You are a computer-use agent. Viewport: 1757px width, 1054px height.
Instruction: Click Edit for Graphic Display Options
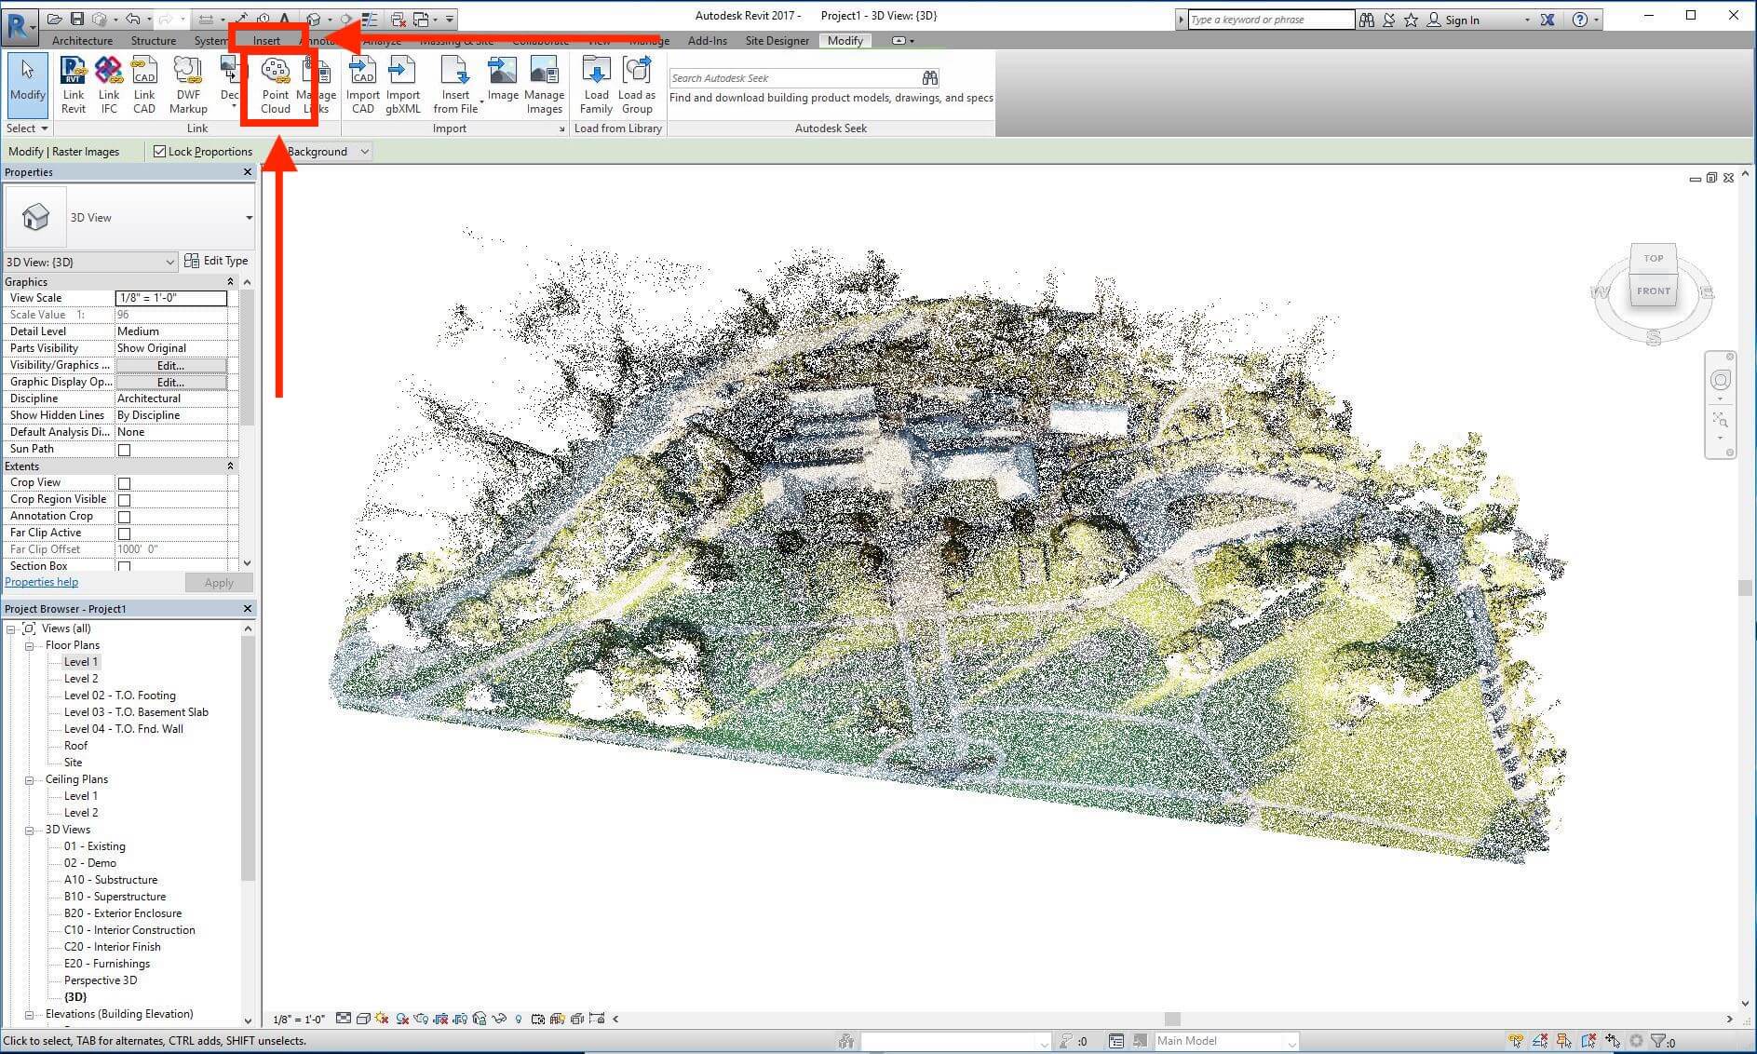point(171,382)
